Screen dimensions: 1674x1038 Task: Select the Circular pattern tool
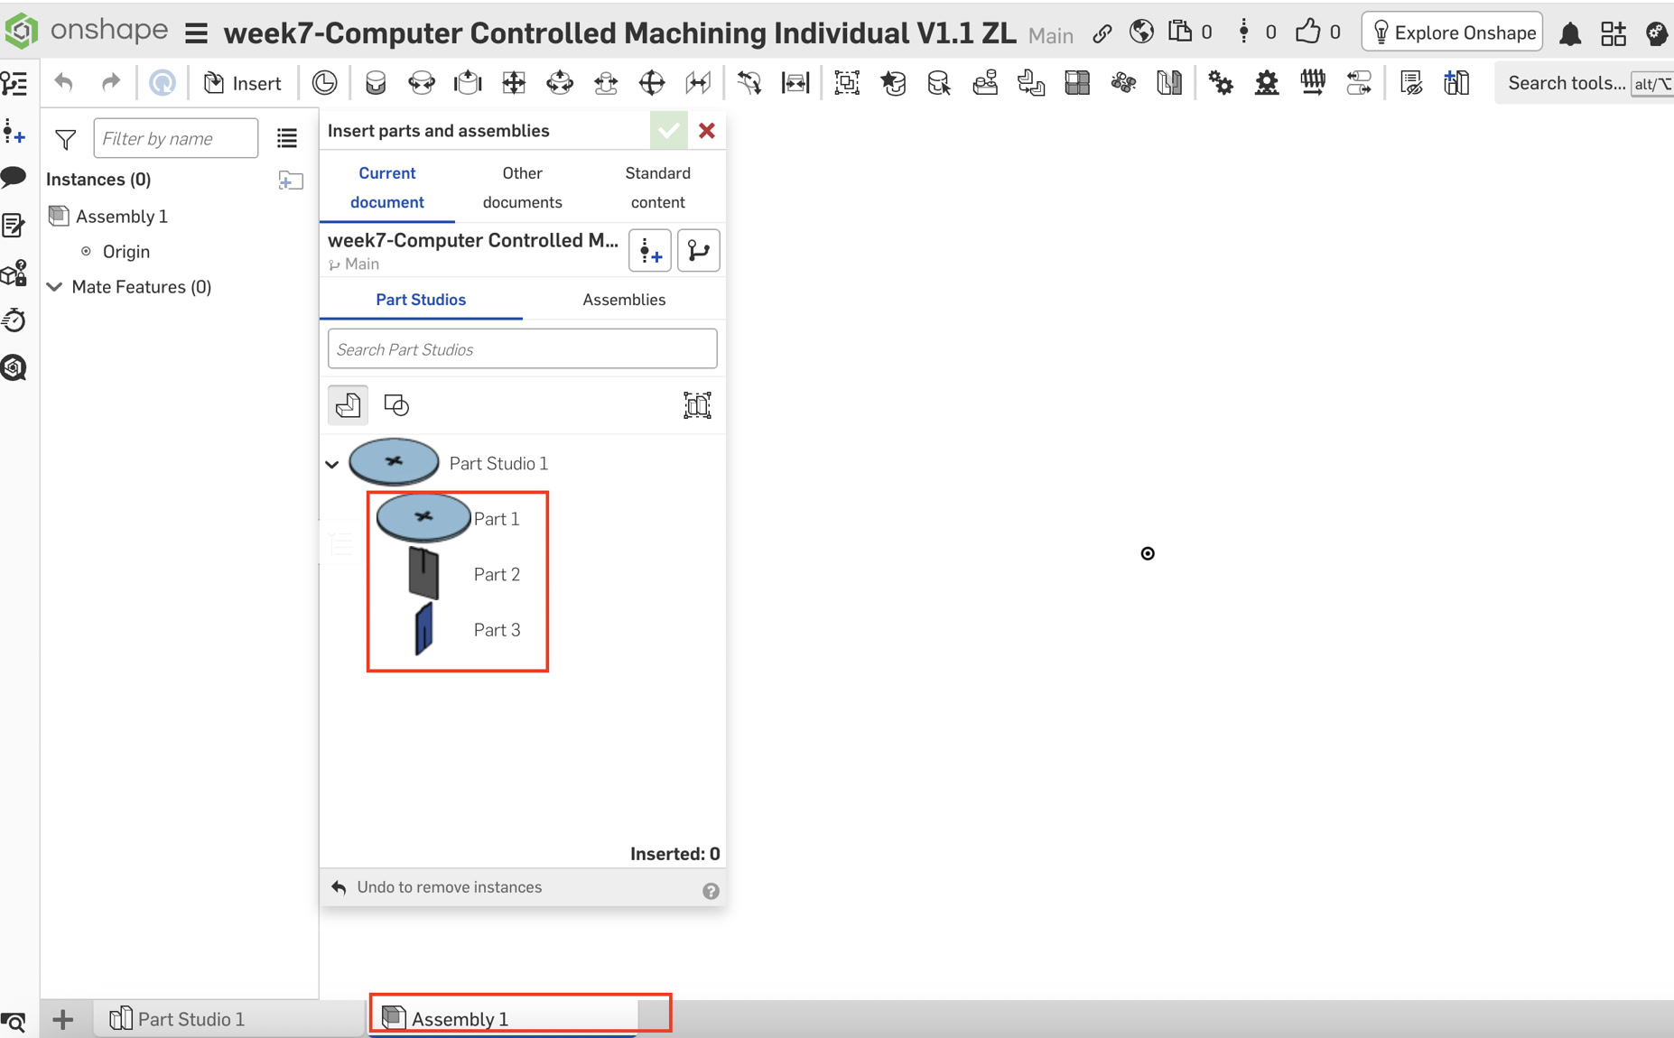click(x=1123, y=83)
